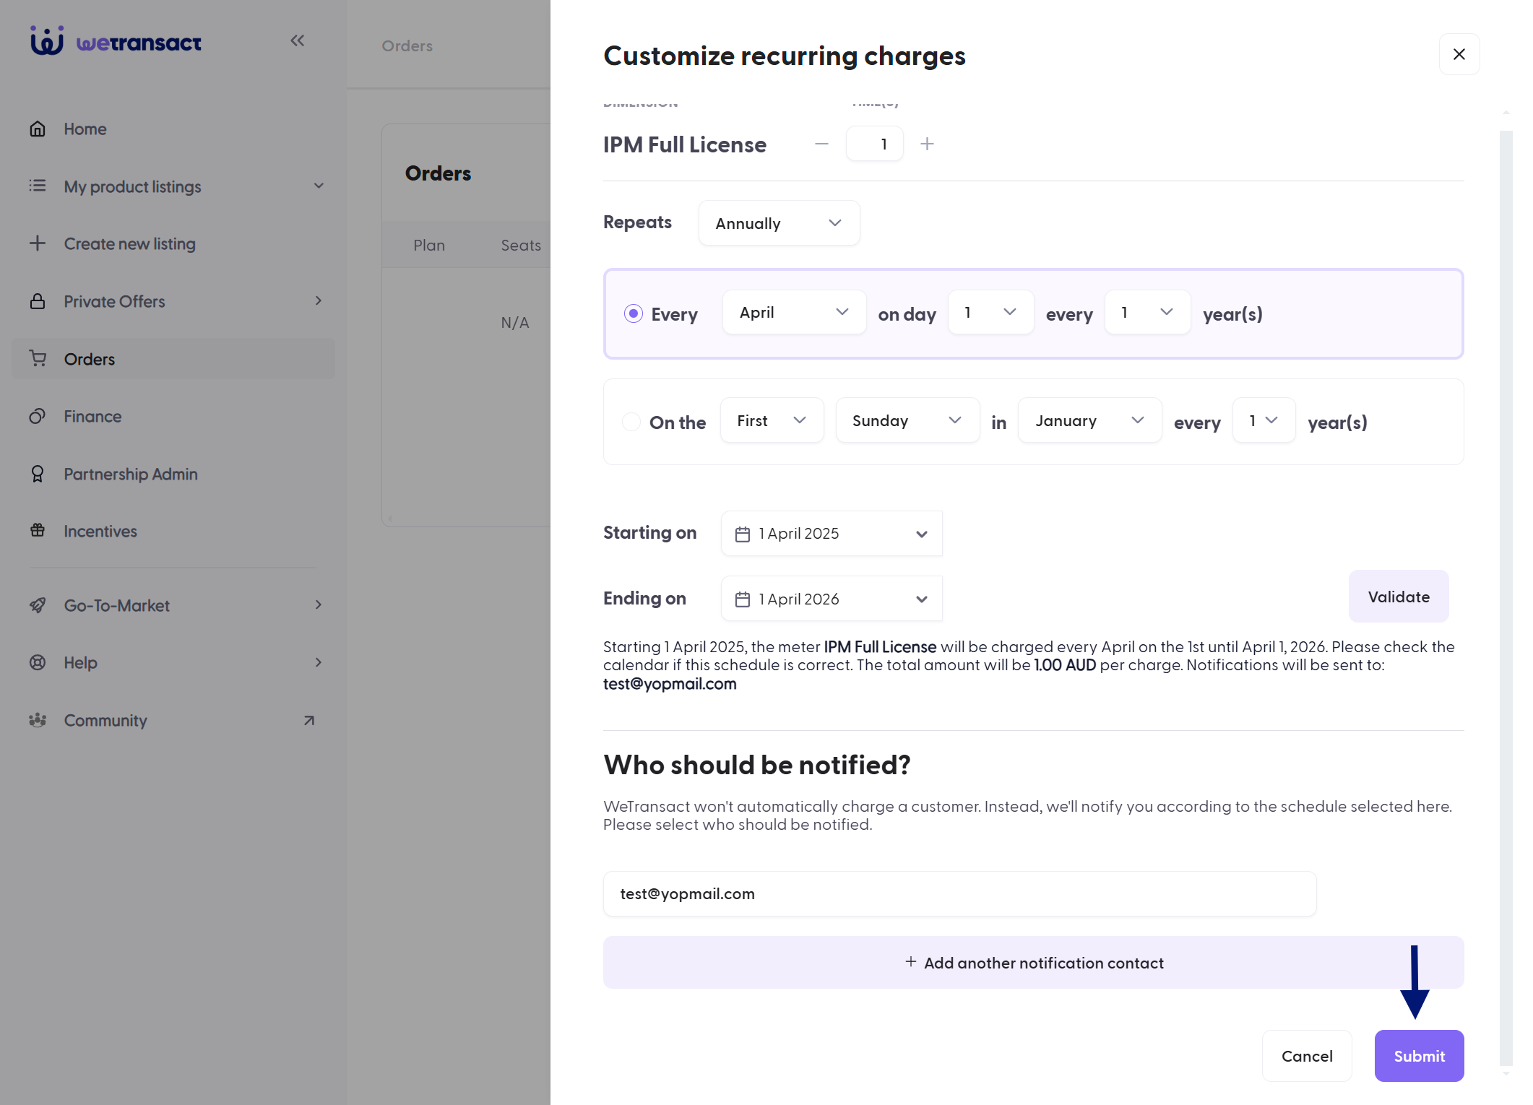Select the 'On the' radio option
Screen dimensions: 1533x1105
[631, 422]
